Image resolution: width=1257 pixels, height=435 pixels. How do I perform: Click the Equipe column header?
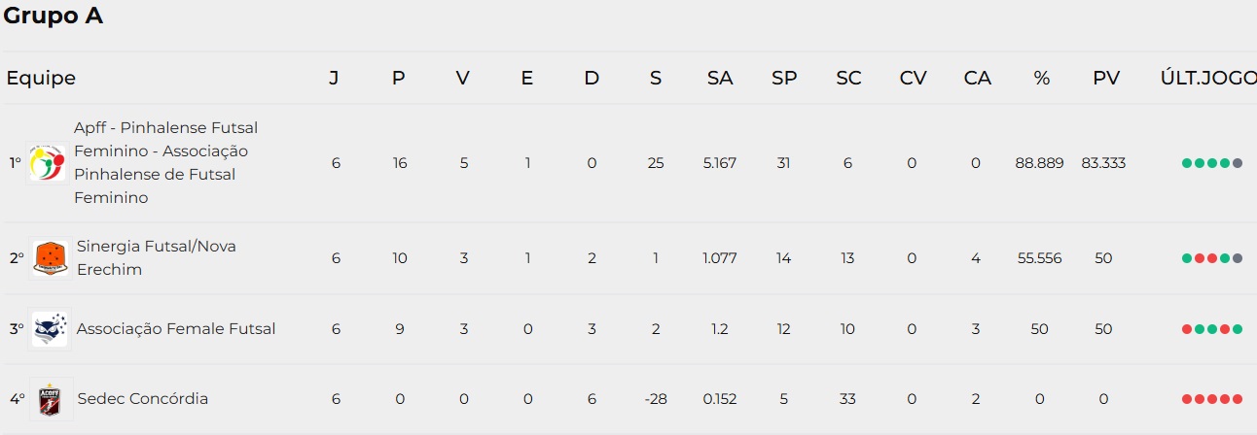pos(41,79)
